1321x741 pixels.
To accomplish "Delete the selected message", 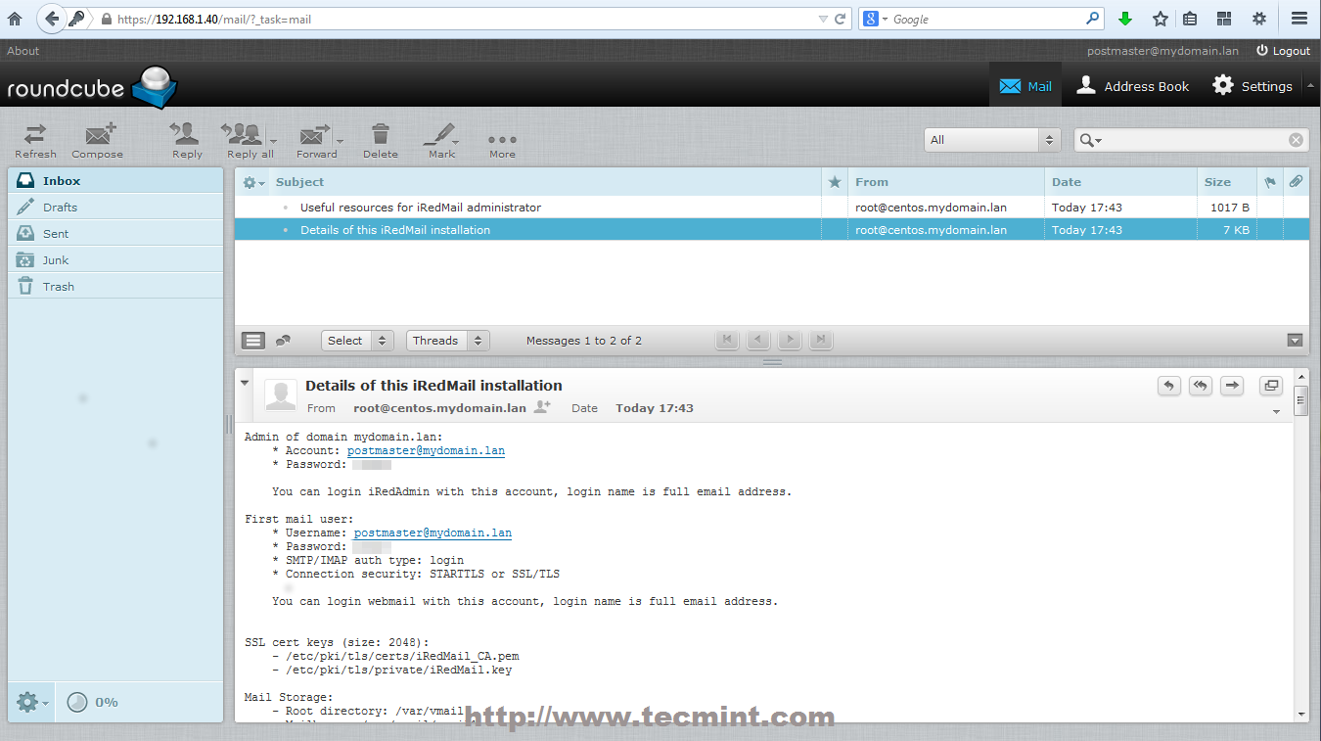I will [x=381, y=140].
